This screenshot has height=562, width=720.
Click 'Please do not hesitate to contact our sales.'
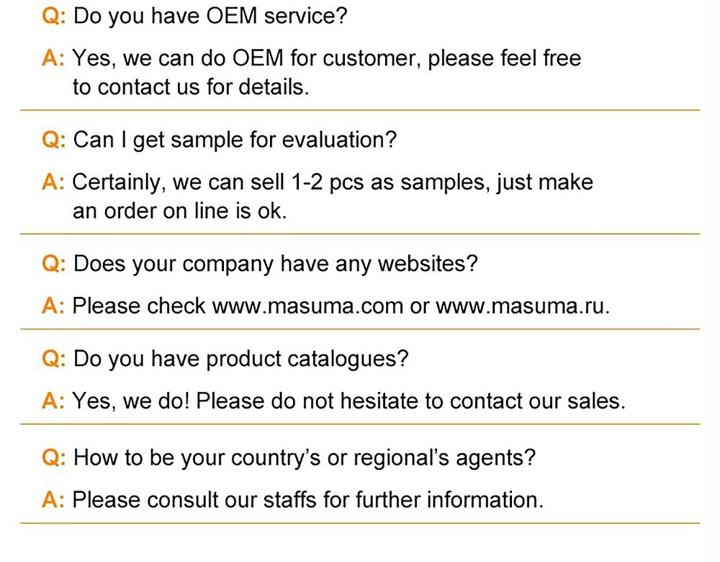tap(410, 401)
